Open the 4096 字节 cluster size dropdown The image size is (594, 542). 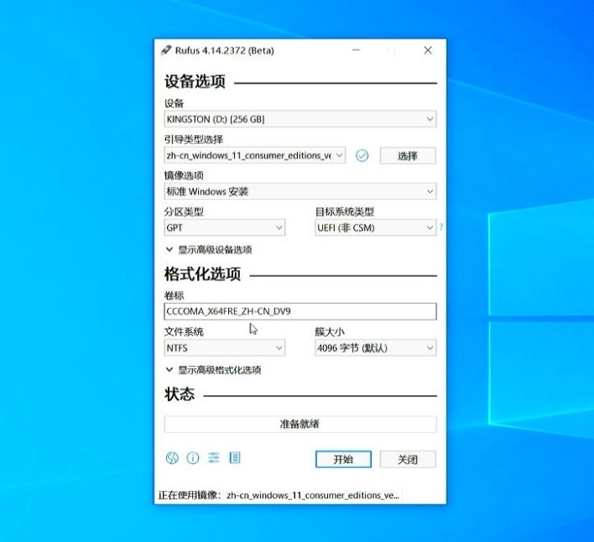click(x=375, y=347)
